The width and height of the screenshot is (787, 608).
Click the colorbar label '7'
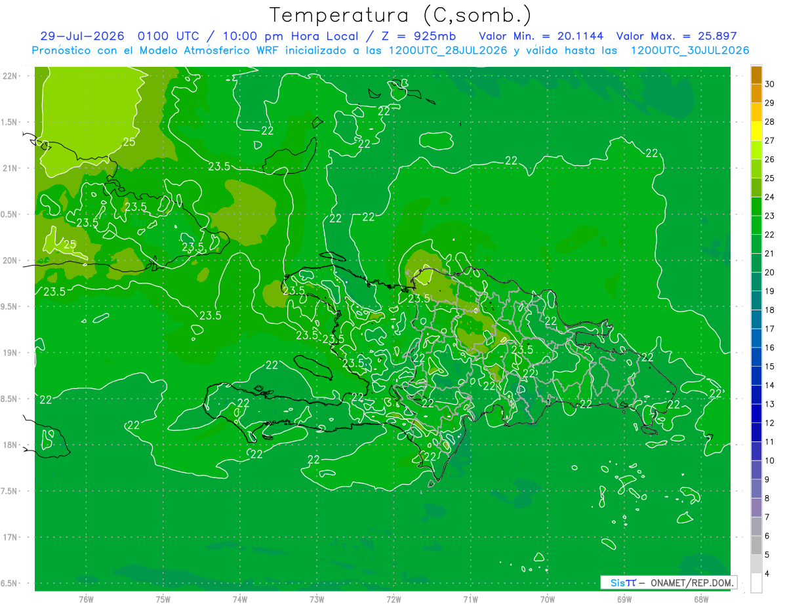pyautogui.click(x=768, y=517)
